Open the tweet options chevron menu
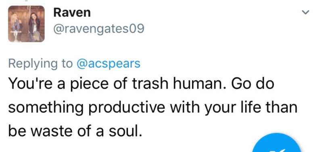Image resolution: width=317 pixels, height=152 pixels. (305, 12)
